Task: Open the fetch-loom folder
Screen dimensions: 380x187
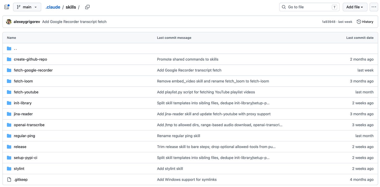Action: coord(23,81)
